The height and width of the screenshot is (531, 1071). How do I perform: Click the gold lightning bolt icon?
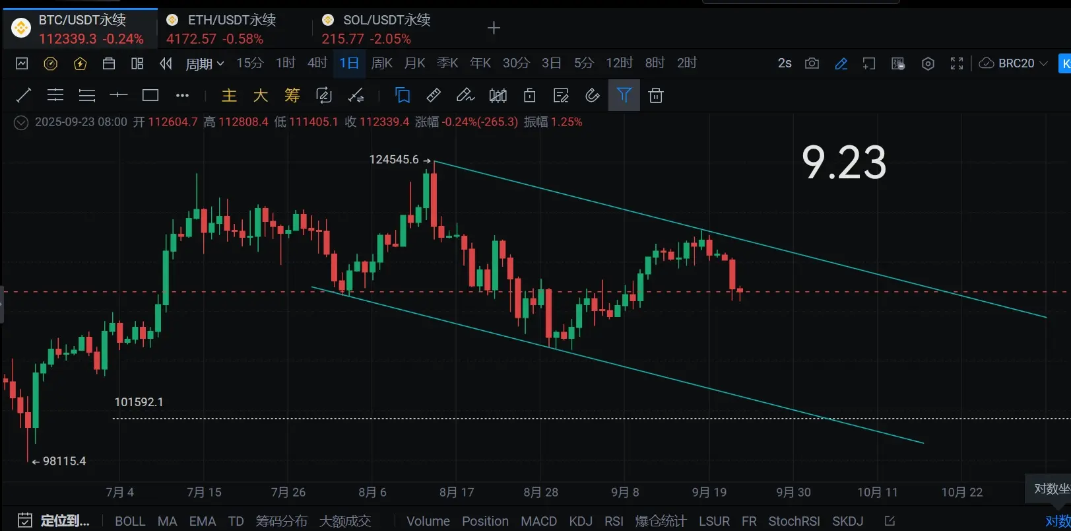pyautogui.click(x=80, y=63)
